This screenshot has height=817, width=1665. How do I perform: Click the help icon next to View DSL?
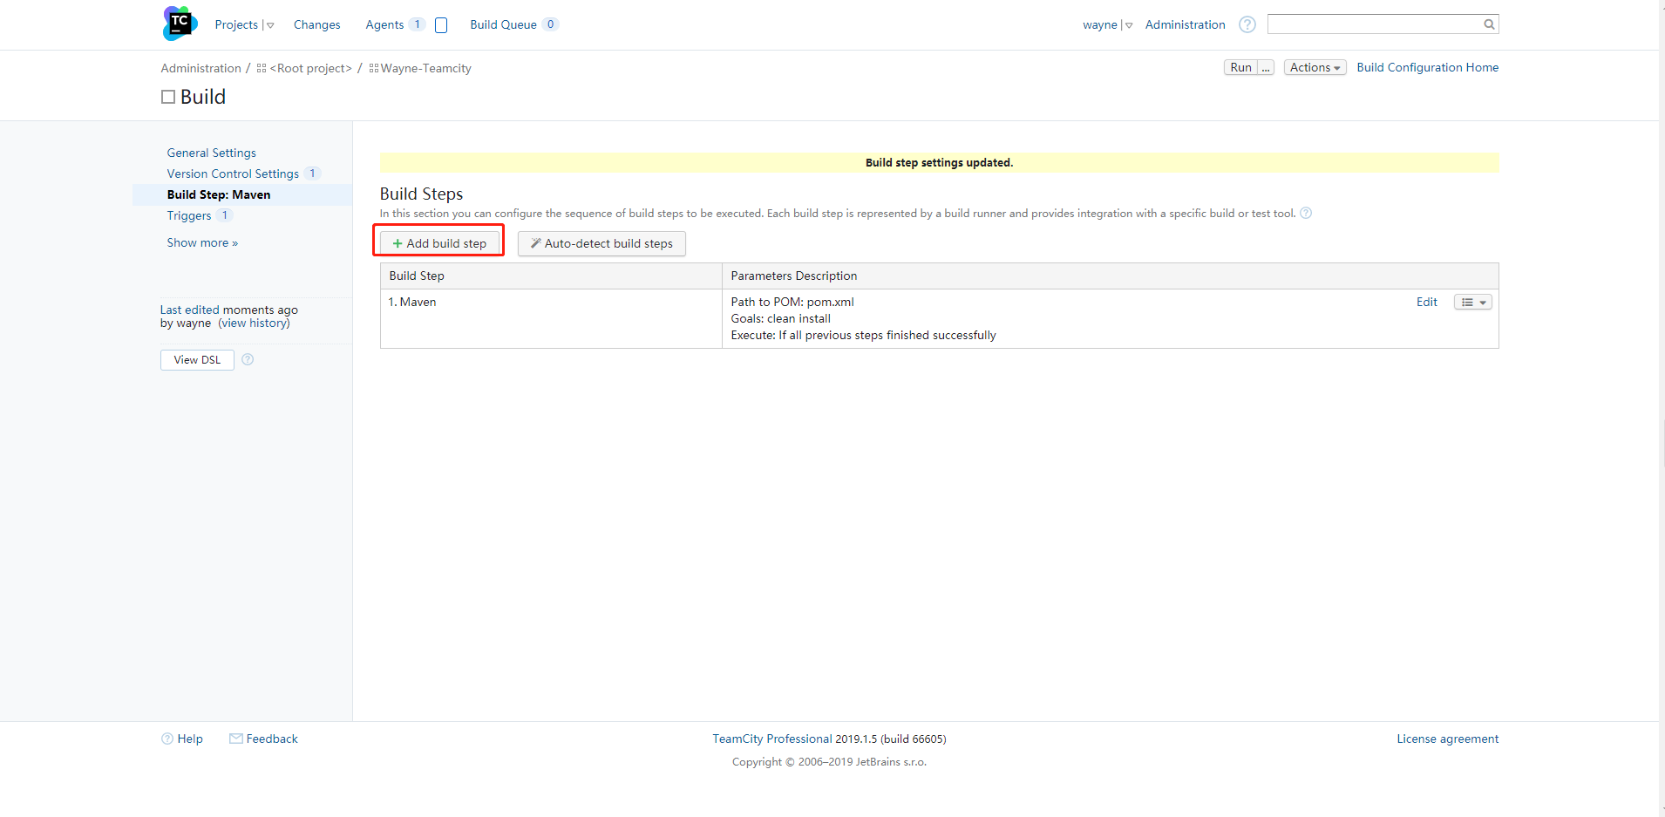pyautogui.click(x=248, y=359)
